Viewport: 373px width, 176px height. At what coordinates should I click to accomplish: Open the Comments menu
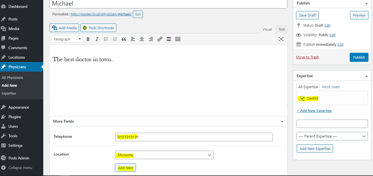click(22, 48)
